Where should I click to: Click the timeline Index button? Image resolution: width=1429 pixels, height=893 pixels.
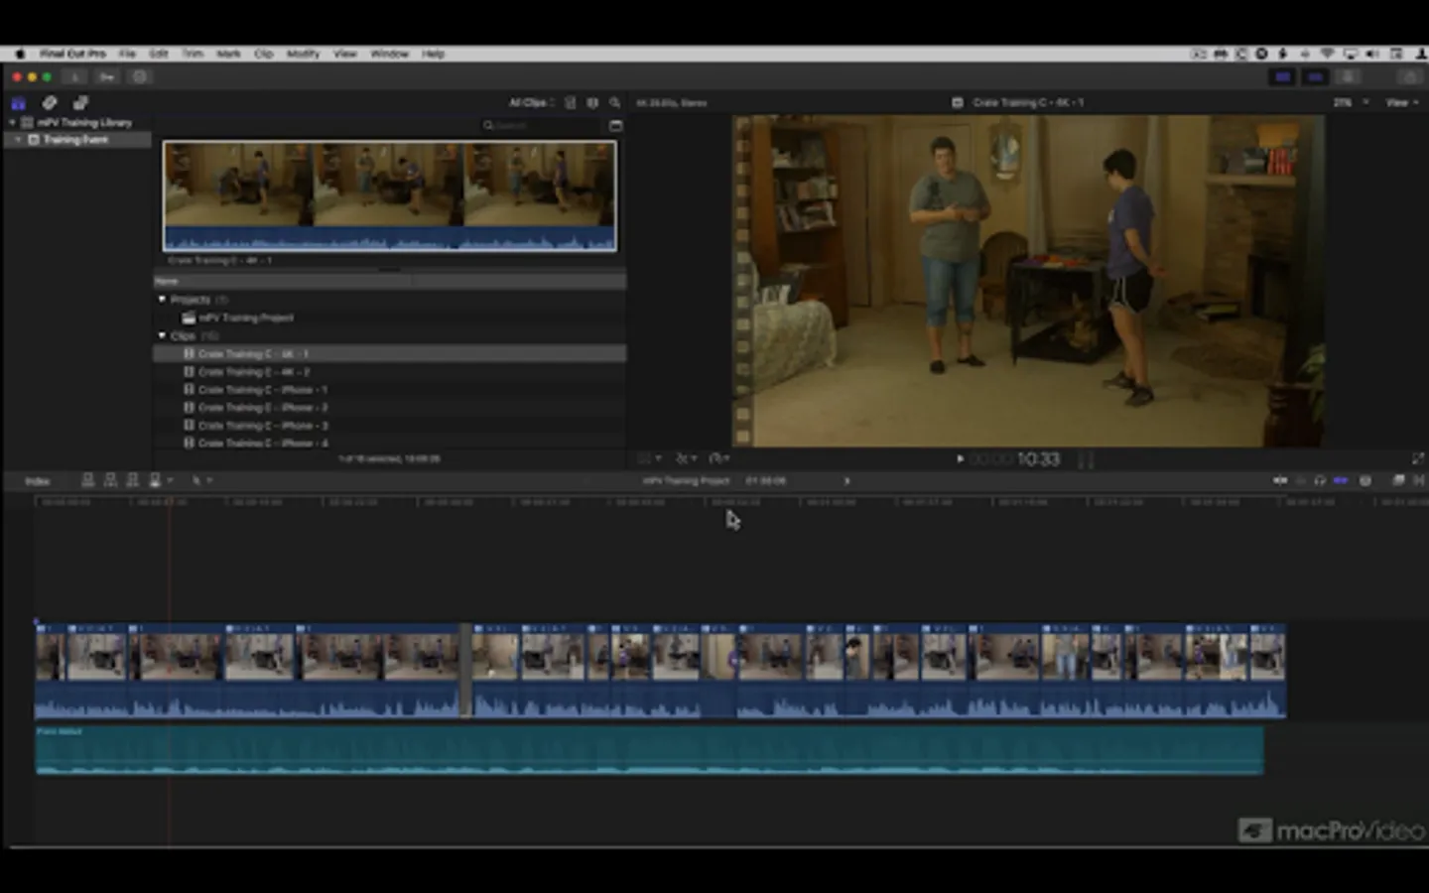point(38,481)
